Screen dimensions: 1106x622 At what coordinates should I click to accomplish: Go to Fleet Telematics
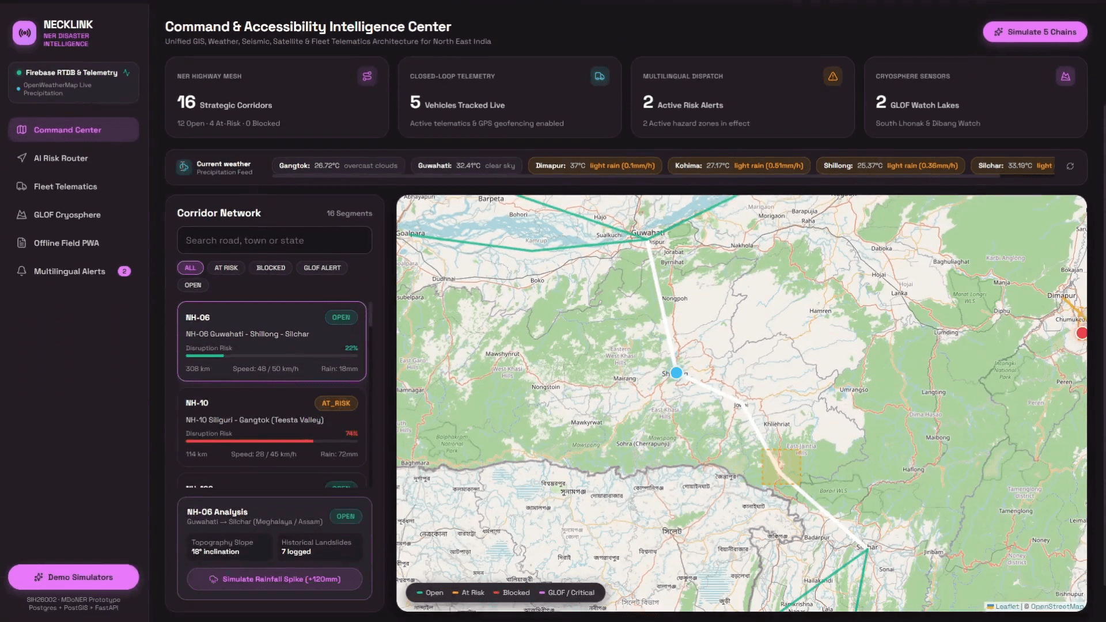[73, 186]
